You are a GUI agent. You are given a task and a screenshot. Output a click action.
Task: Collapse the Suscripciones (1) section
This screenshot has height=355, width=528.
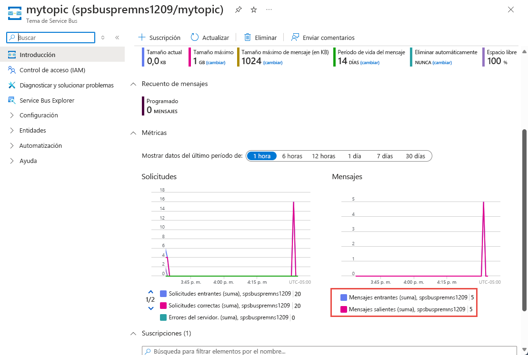tap(133, 334)
